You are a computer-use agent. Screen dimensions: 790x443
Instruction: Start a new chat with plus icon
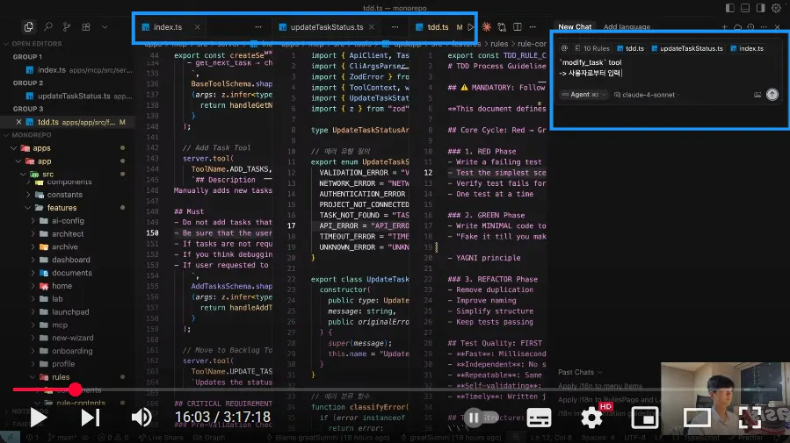pos(724,27)
